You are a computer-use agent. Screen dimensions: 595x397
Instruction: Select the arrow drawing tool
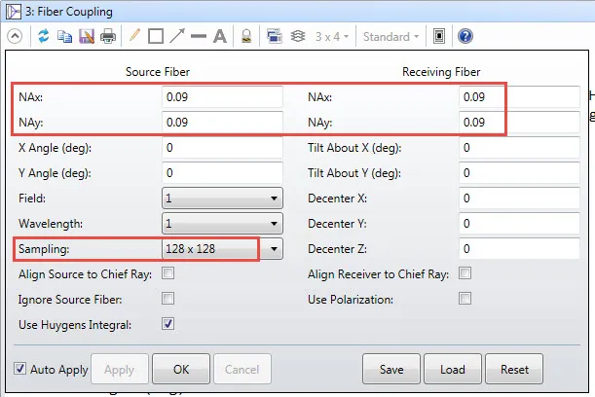[x=176, y=37]
